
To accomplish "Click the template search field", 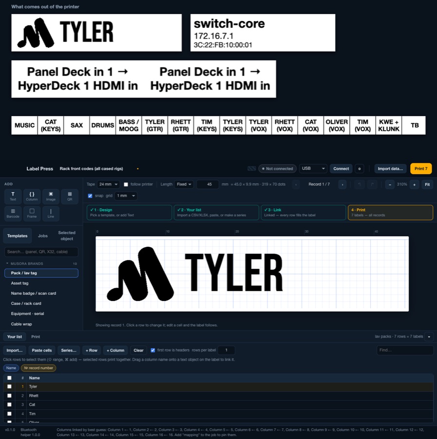I will click(41, 252).
